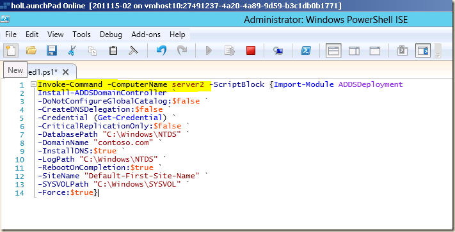The width and height of the screenshot is (455, 232).
Task: Click holLaunchPad window title icon
Action: (x=5, y=6)
